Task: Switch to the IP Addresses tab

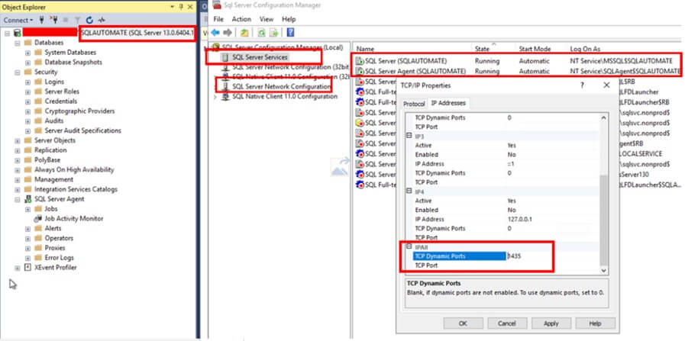Action: 448,103
